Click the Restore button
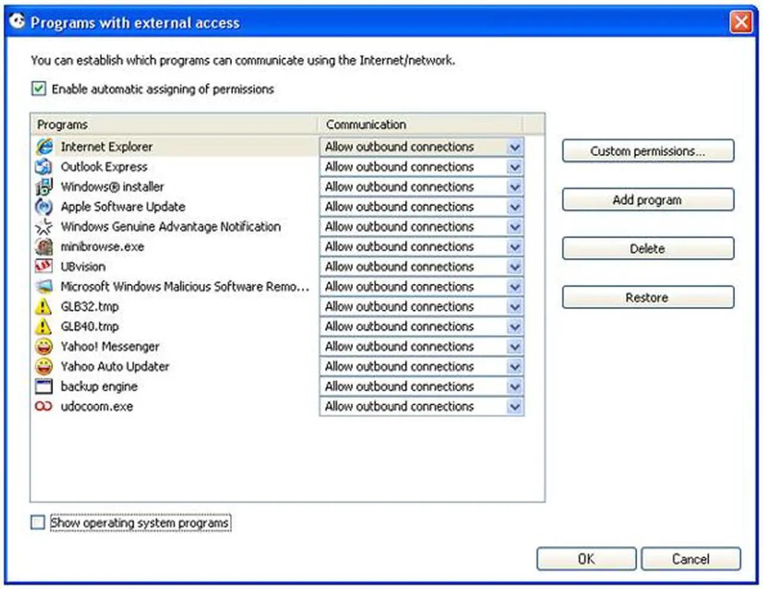 [x=648, y=298]
